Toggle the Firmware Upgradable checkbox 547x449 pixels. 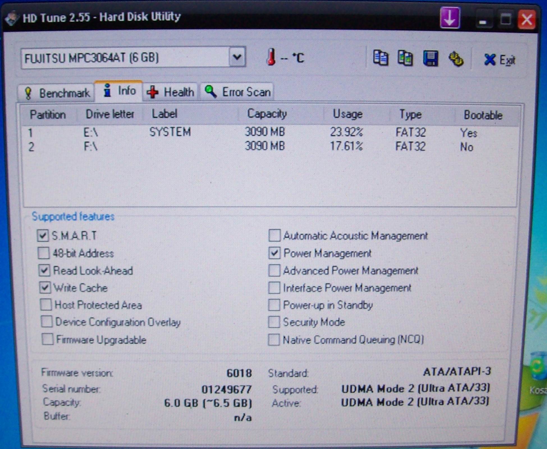coord(47,339)
